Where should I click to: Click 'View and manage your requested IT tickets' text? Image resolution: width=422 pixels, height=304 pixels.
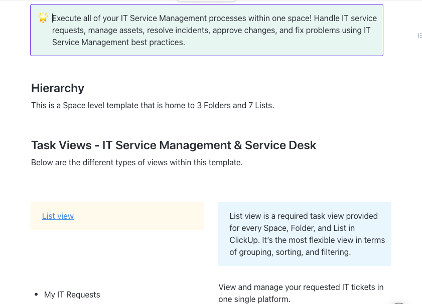[301, 293]
